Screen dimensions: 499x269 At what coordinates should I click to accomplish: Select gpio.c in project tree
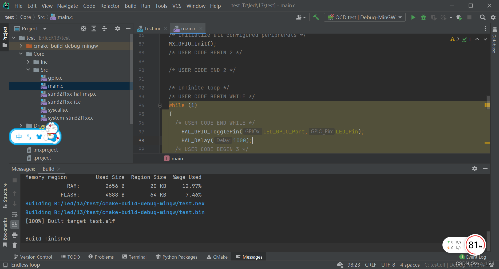click(55, 78)
